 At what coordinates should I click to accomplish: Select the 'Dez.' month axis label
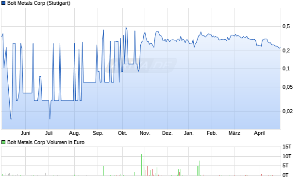pos(167,133)
